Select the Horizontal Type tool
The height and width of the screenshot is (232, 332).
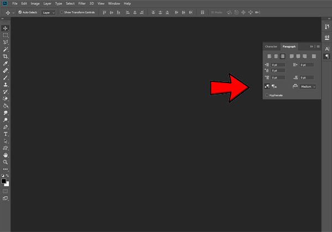pos(6,134)
